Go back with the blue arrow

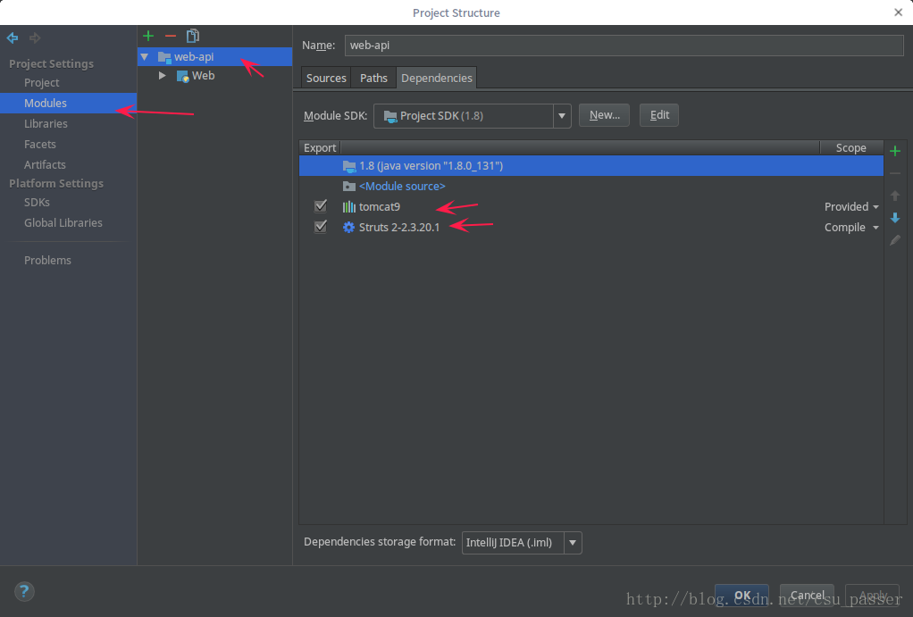click(13, 38)
